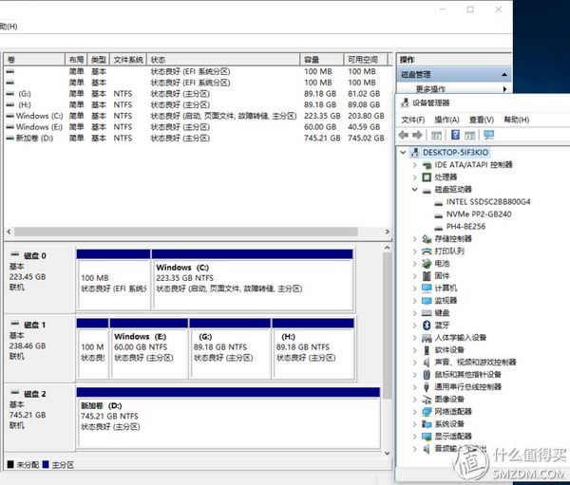The height and width of the screenshot is (485, 570).
Task: Expand the processors node
Action: 414,177
